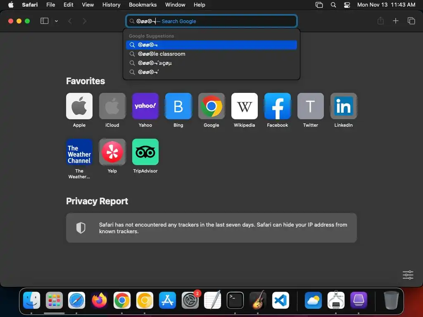Image resolution: width=423 pixels, height=317 pixels.
Task: Open the Bookmarks menu
Action: 143,5
